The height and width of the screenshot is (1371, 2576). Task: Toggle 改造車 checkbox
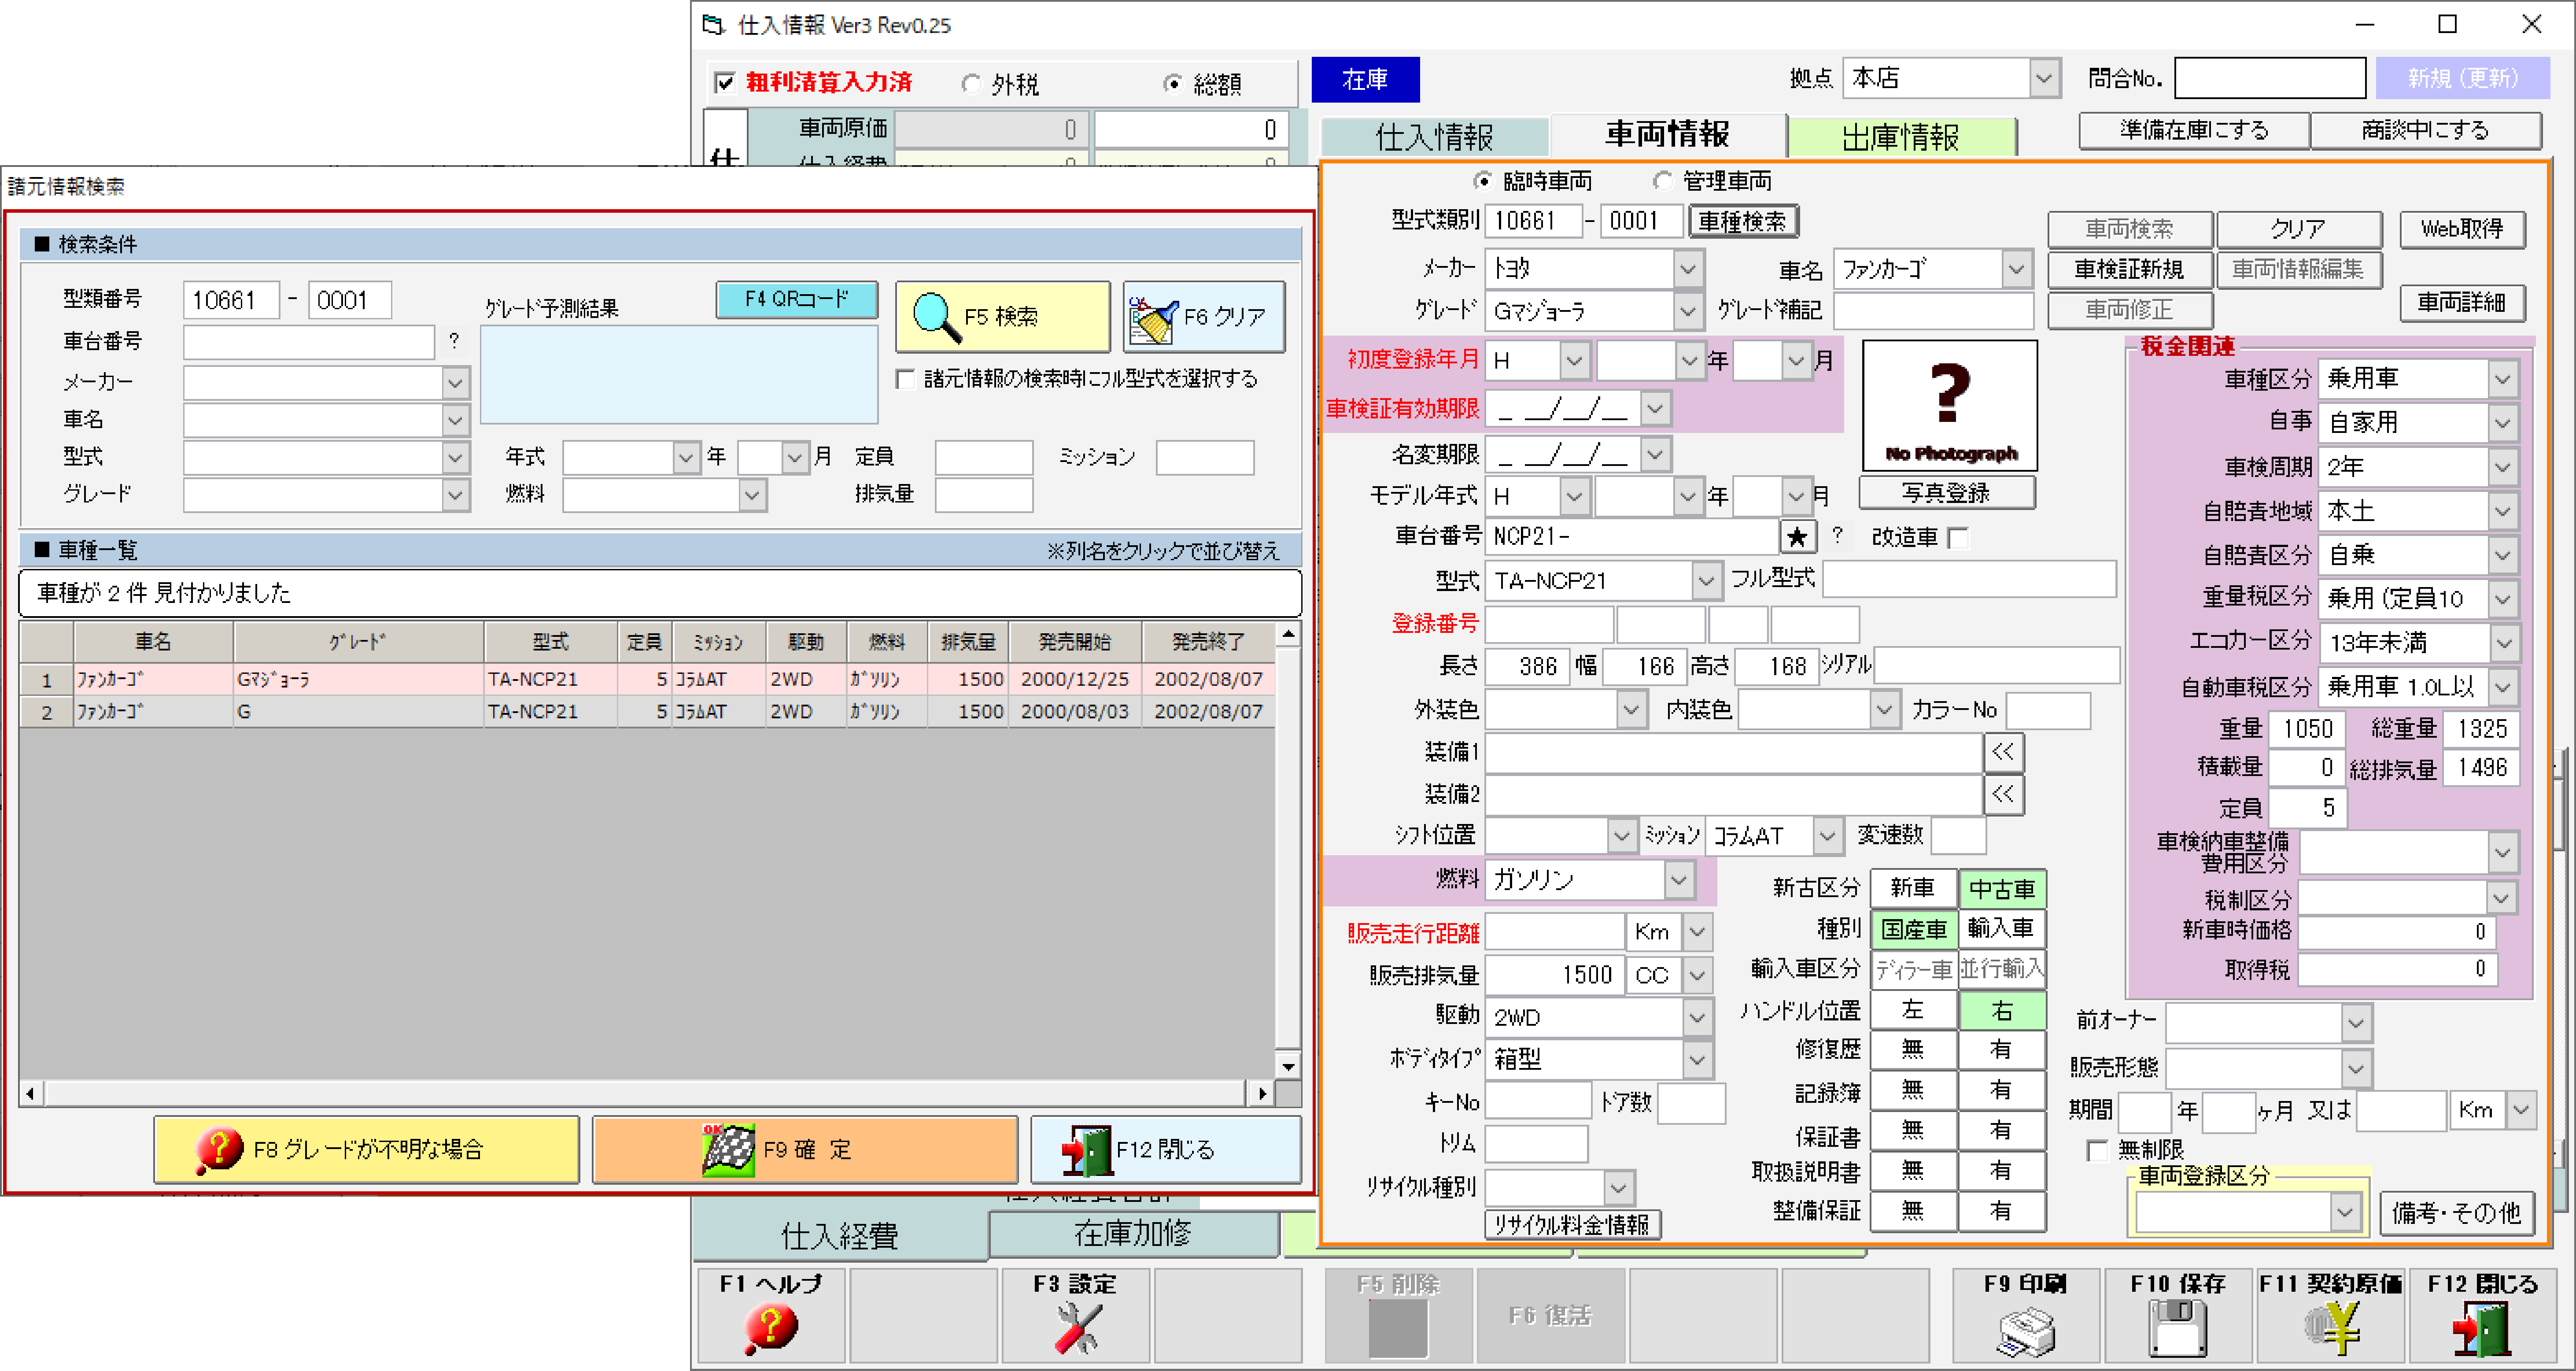1958,538
